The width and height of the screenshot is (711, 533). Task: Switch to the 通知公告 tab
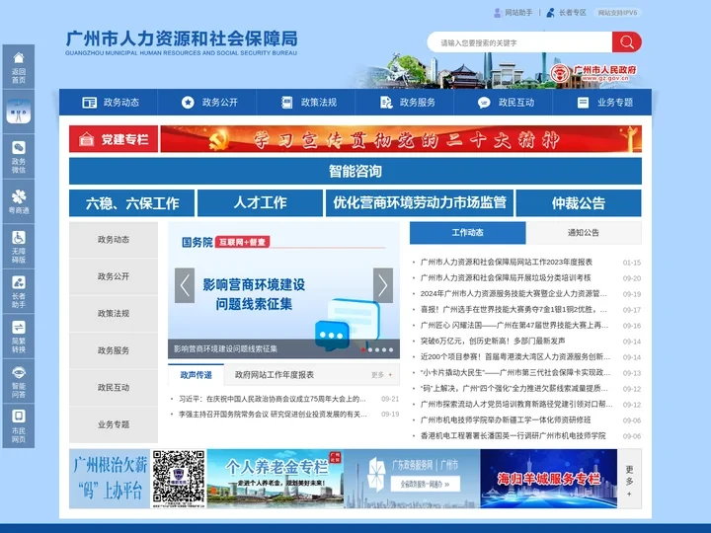coord(584,233)
